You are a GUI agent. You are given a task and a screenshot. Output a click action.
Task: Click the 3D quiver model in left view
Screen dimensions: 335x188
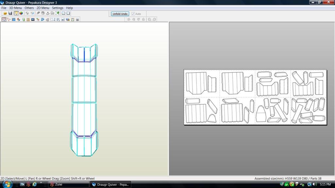(84, 100)
